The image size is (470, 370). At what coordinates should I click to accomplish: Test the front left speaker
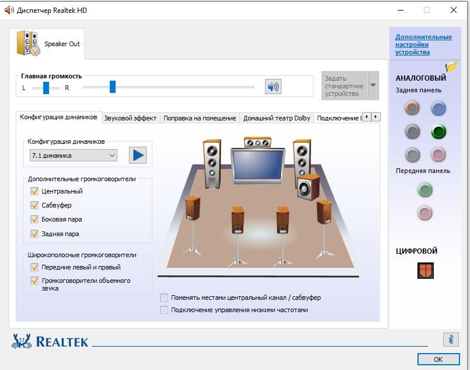(x=212, y=164)
